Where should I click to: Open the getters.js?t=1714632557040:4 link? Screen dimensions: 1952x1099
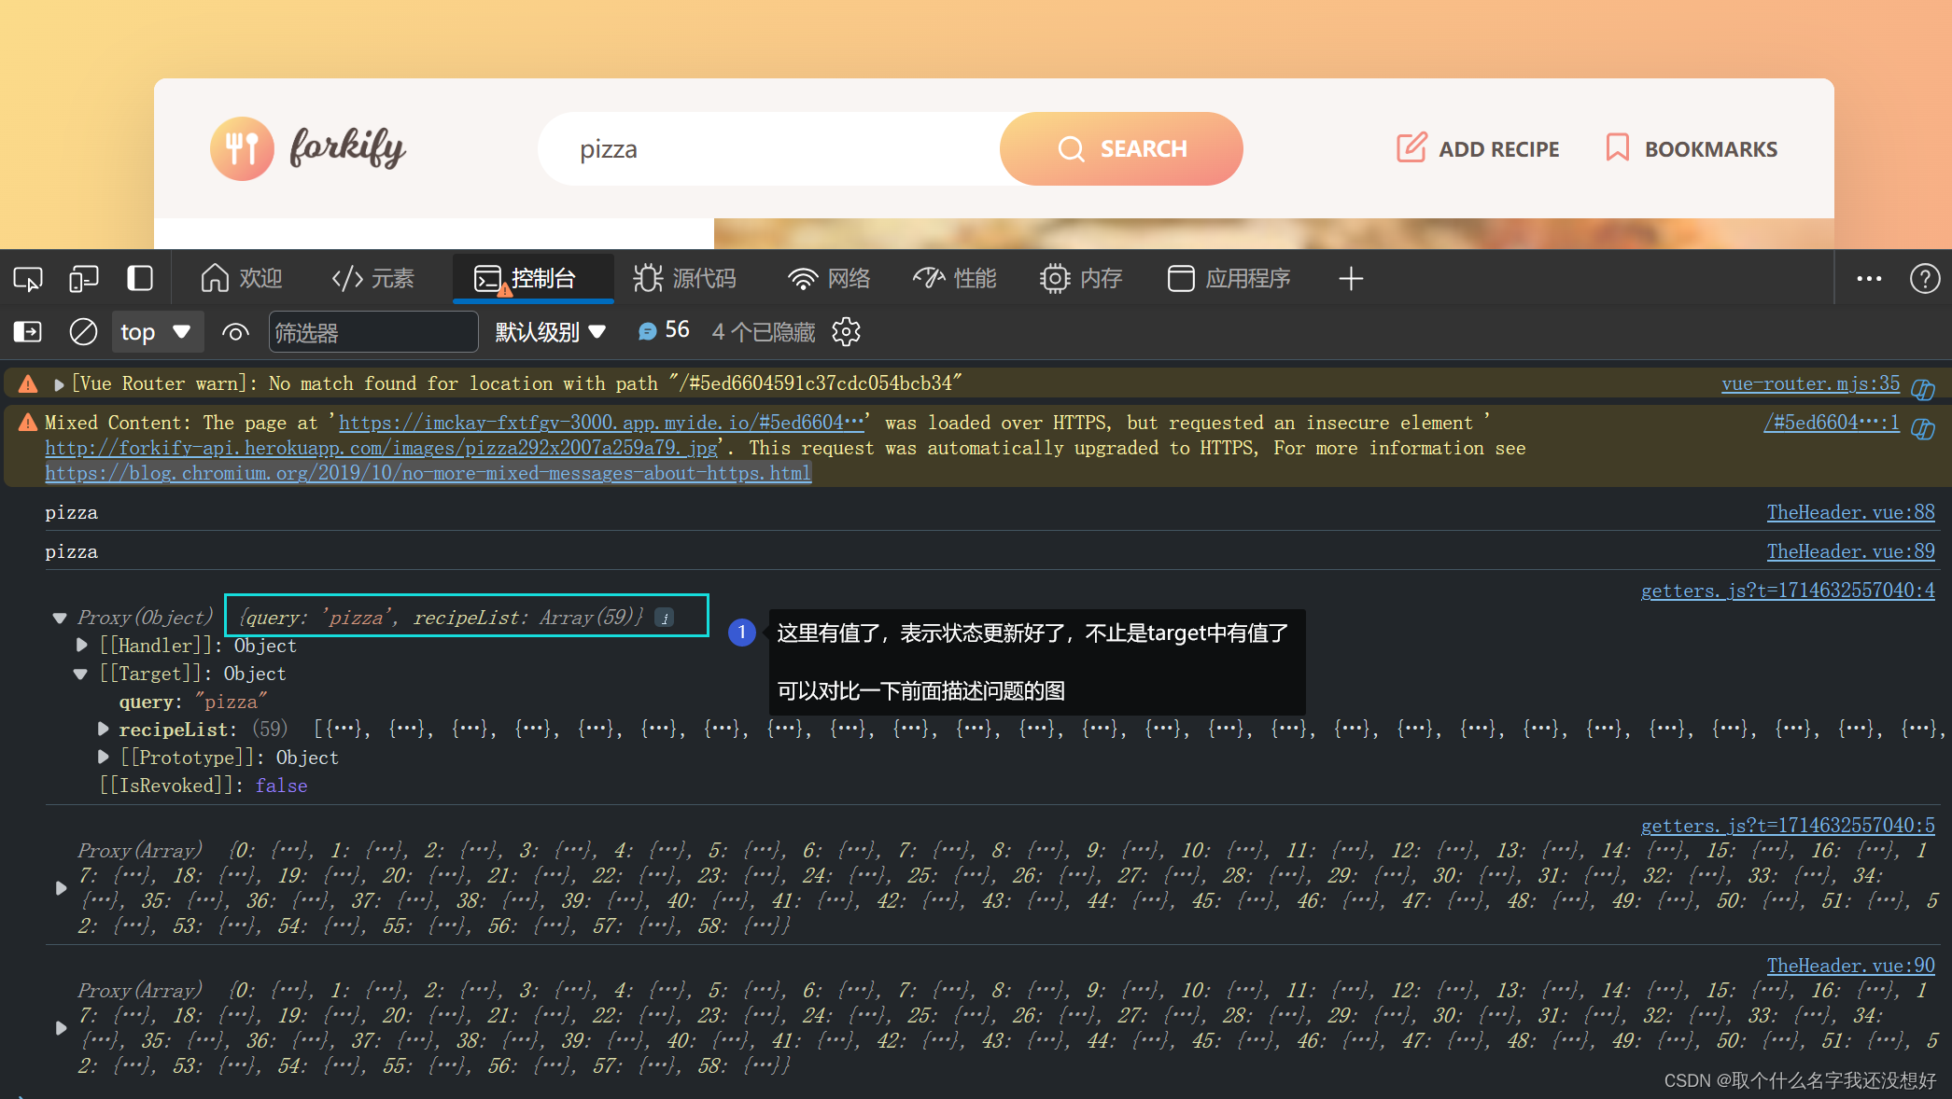1788,591
